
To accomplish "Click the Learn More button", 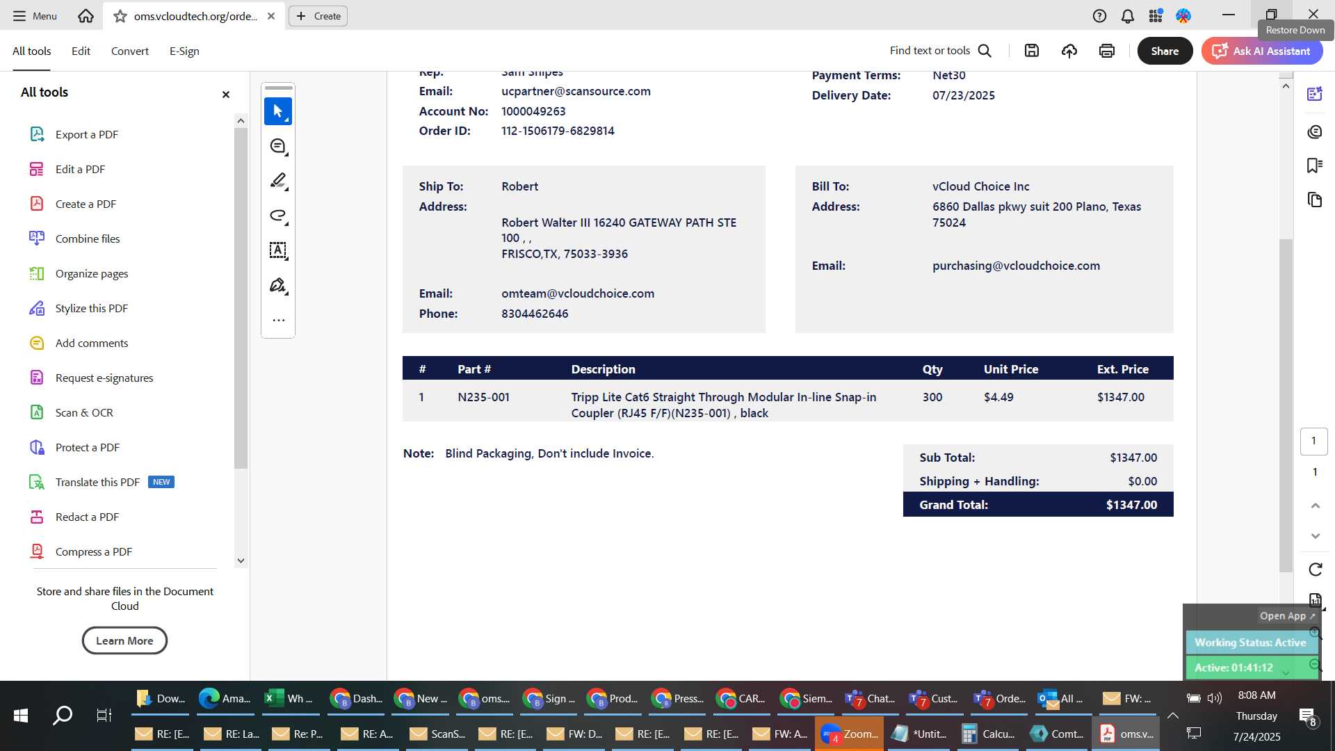I will [124, 640].
